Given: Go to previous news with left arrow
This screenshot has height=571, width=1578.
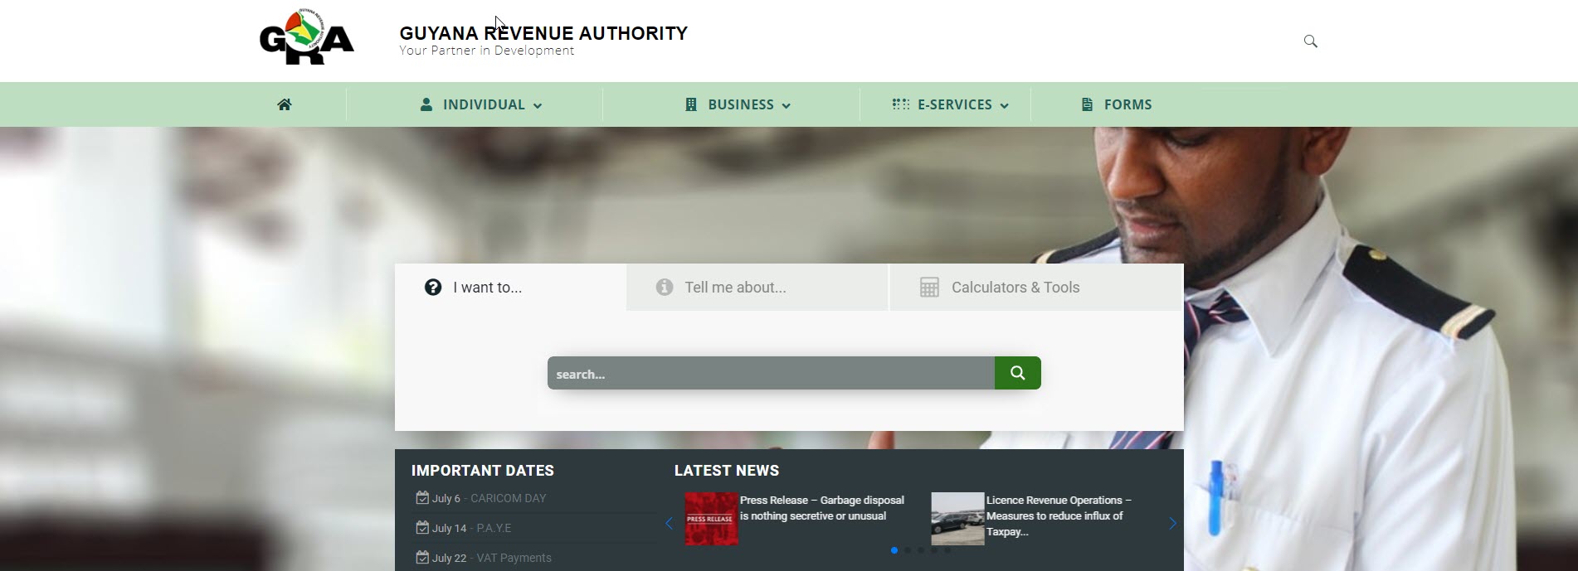Looking at the screenshot, I should pos(669,523).
